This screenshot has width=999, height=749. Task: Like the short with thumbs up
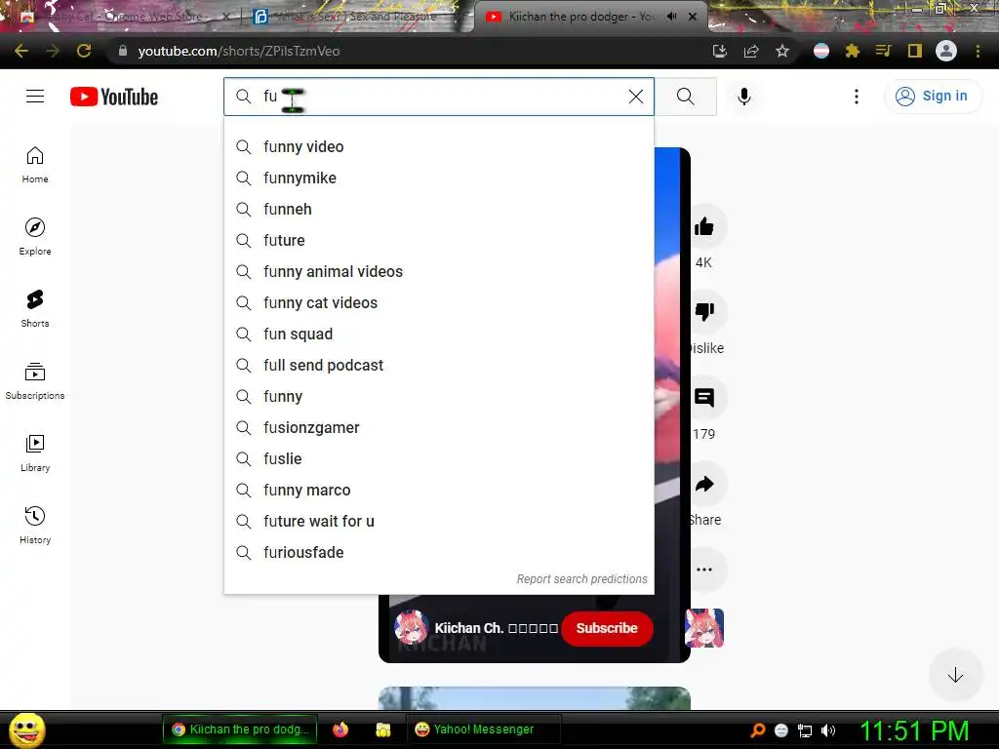pyautogui.click(x=704, y=226)
